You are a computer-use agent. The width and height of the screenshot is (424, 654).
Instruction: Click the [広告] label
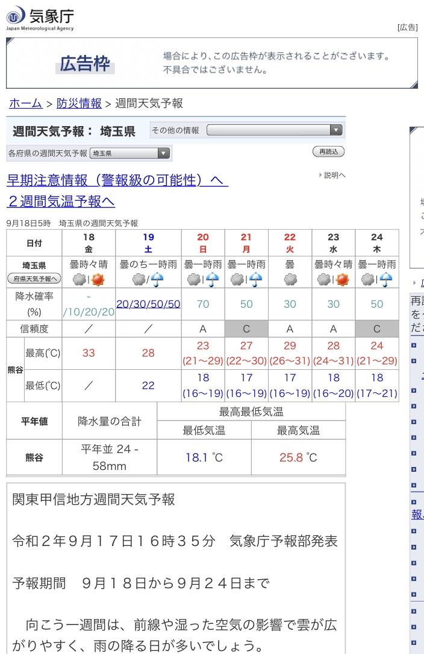tap(407, 28)
